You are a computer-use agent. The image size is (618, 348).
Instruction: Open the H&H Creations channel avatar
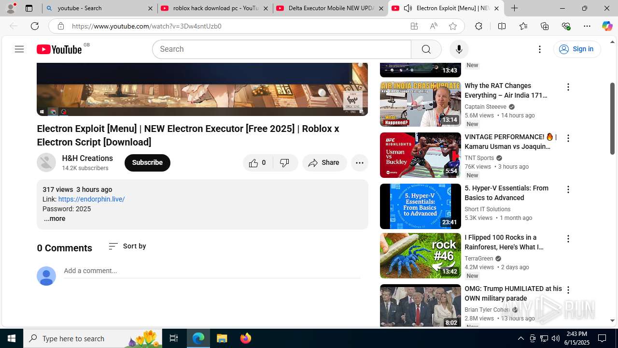[46, 162]
